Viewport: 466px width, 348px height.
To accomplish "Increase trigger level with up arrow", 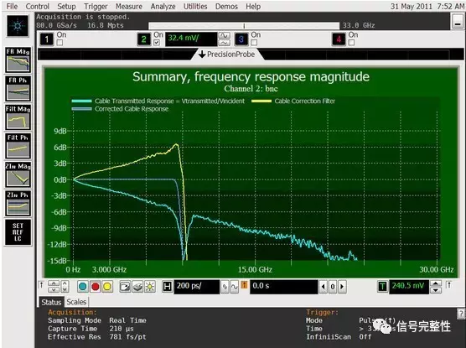I will pyautogui.click(x=436, y=283).
